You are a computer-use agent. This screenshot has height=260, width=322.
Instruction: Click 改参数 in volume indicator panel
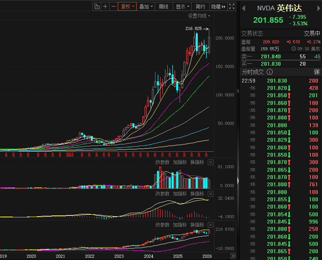tap(162, 162)
